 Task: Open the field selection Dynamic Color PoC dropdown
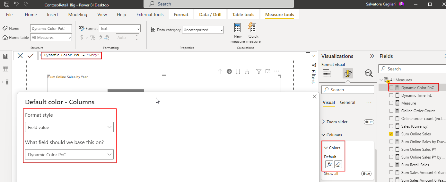tap(69, 155)
